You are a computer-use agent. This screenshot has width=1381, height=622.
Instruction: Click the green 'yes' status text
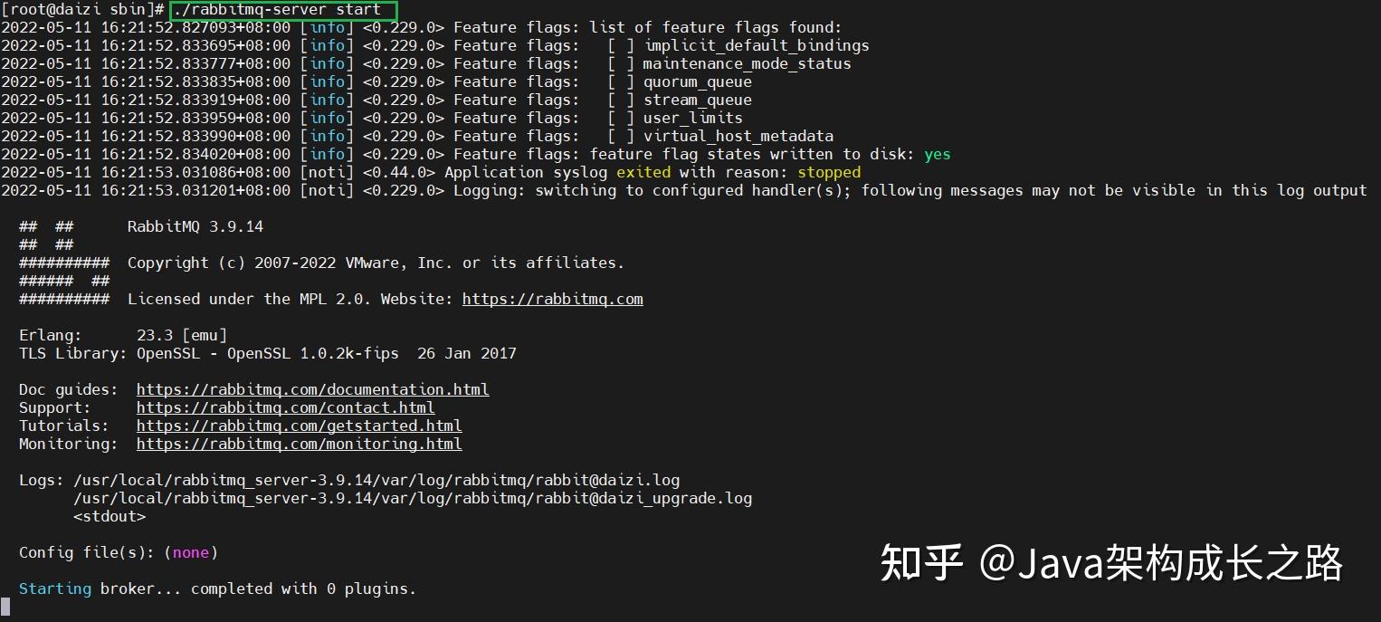click(x=938, y=154)
